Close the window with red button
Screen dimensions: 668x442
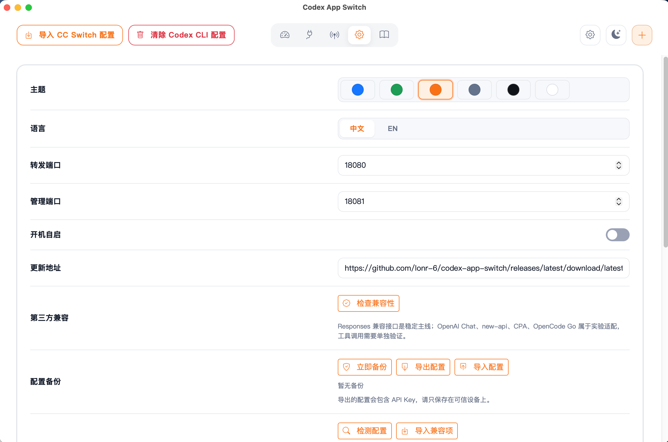click(7, 8)
